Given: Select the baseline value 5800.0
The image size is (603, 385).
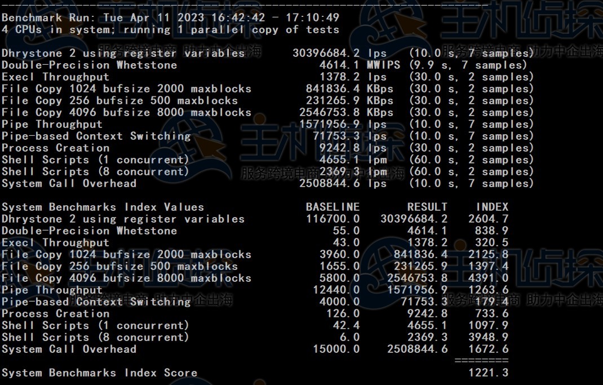Looking at the screenshot, I should point(340,278).
